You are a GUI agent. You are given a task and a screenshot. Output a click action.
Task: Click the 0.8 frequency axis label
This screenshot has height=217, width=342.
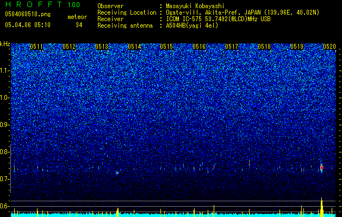pyautogui.click(x=5, y=152)
